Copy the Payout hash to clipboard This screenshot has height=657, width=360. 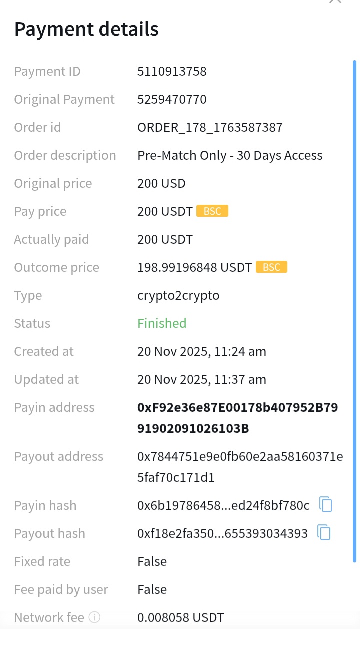pos(324,533)
